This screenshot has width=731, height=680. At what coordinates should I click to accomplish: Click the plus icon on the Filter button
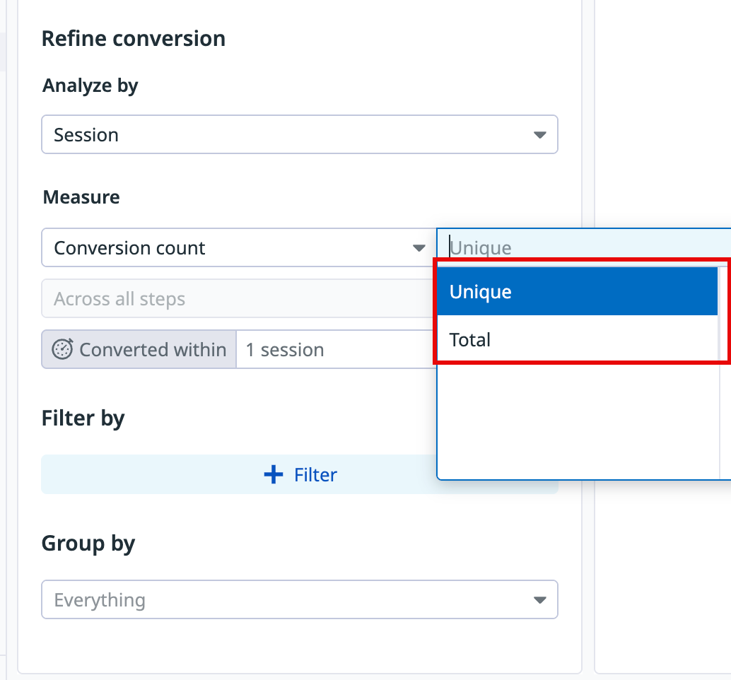(x=273, y=475)
